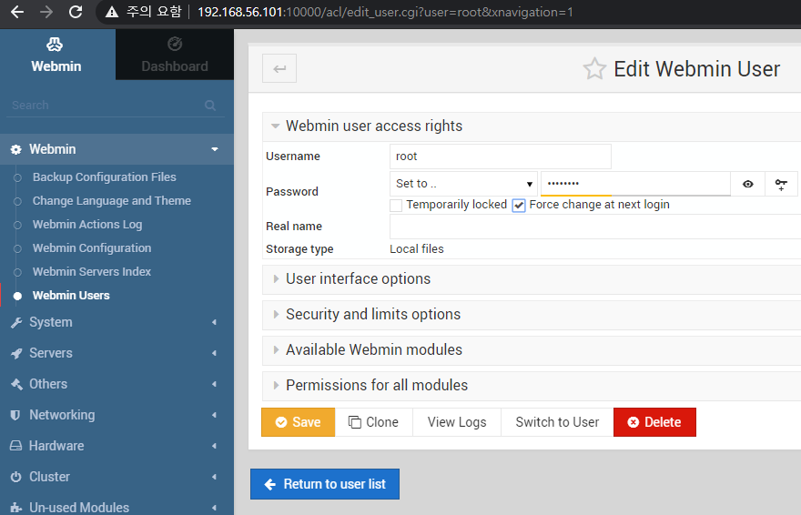The image size is (801, 515).
Task: Click the browser address bar URL
Action: pos(385,12)
